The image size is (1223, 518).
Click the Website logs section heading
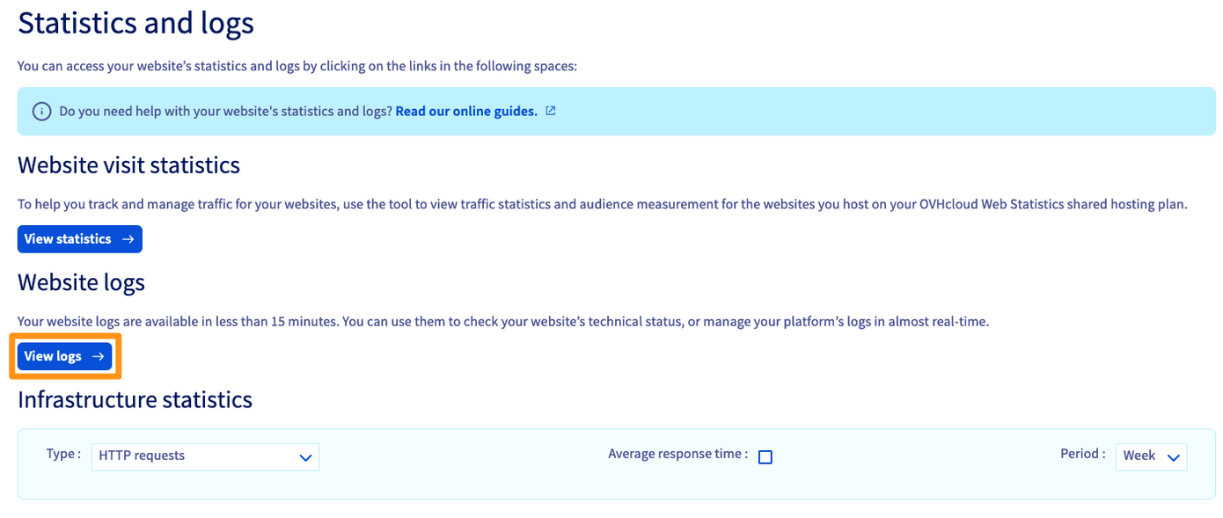pyautogui.click(x=81, y=282)
